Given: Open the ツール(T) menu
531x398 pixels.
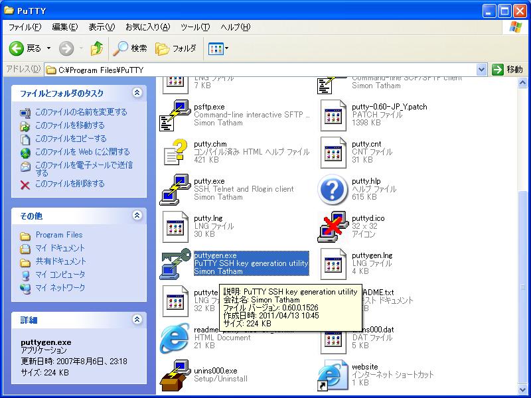Looking at the screenshot, I should tap(195, 27).
